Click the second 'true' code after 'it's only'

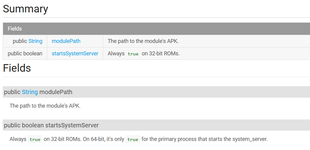[x=133, y=139]
